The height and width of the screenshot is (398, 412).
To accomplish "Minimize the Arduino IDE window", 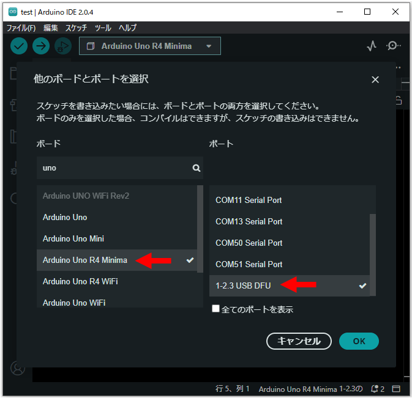I will click(340, 12).
